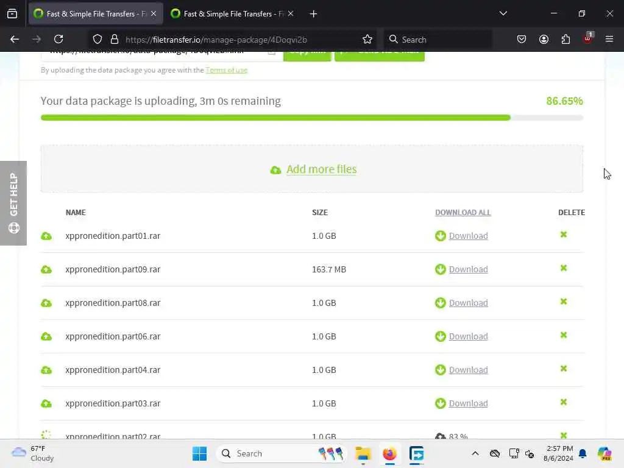
Task: Open the Copilot icon on the taskbar
Action: tap(604, 453)
